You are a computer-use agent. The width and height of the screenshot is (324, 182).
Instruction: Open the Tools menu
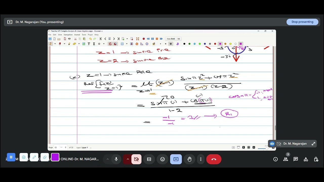pyautogui.click(x=84, y=35)
